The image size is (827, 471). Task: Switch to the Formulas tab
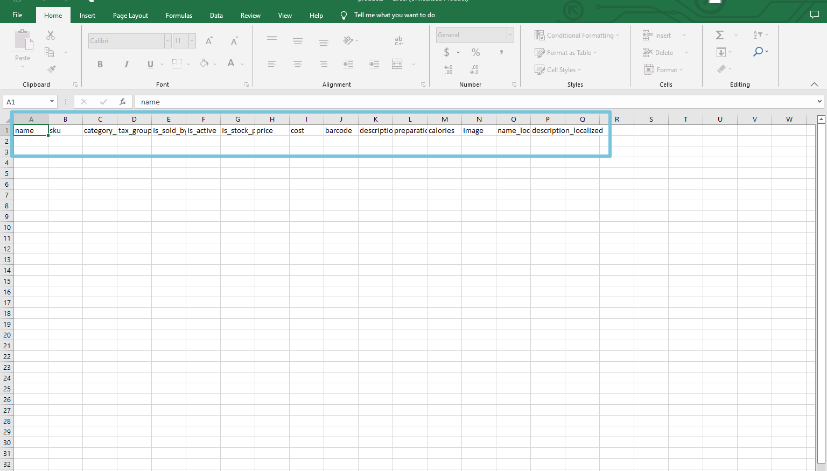coord(179,16)
